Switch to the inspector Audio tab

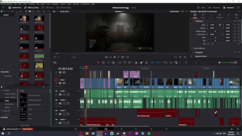203,16
